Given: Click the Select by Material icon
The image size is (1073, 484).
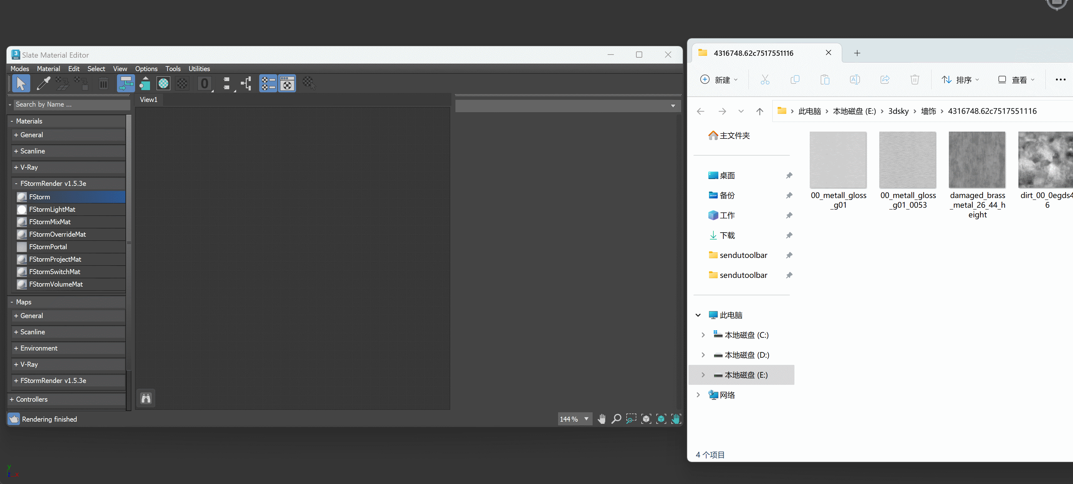Looking at the screenshot, I should tap(309, 83).
